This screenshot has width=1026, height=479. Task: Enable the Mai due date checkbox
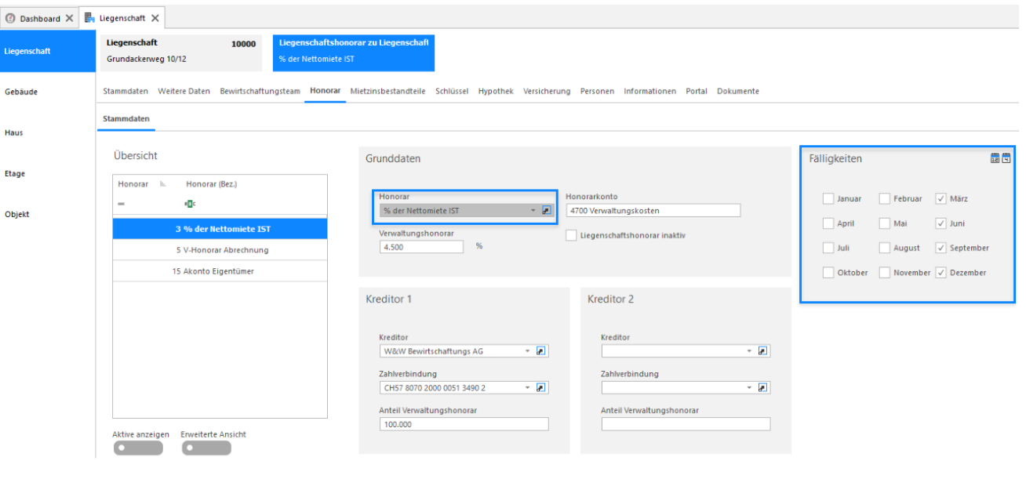pyautogui.click(x=885, y=223)
